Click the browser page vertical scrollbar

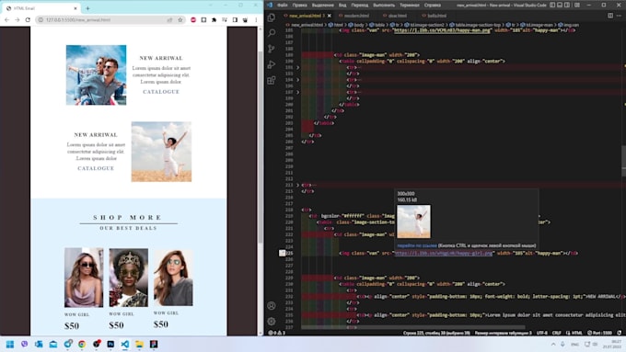pos(261,146)
